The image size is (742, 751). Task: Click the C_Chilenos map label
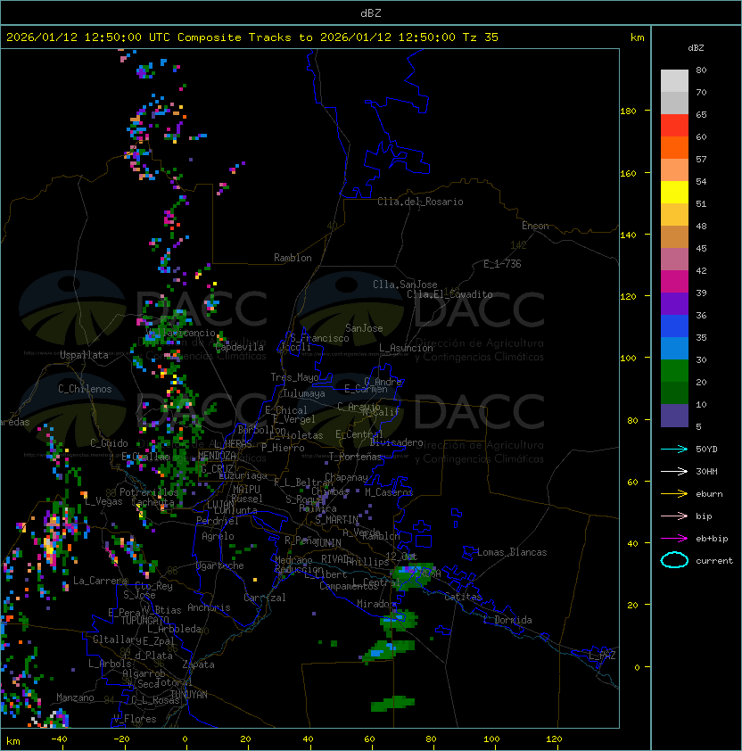(x=85, y=389)
